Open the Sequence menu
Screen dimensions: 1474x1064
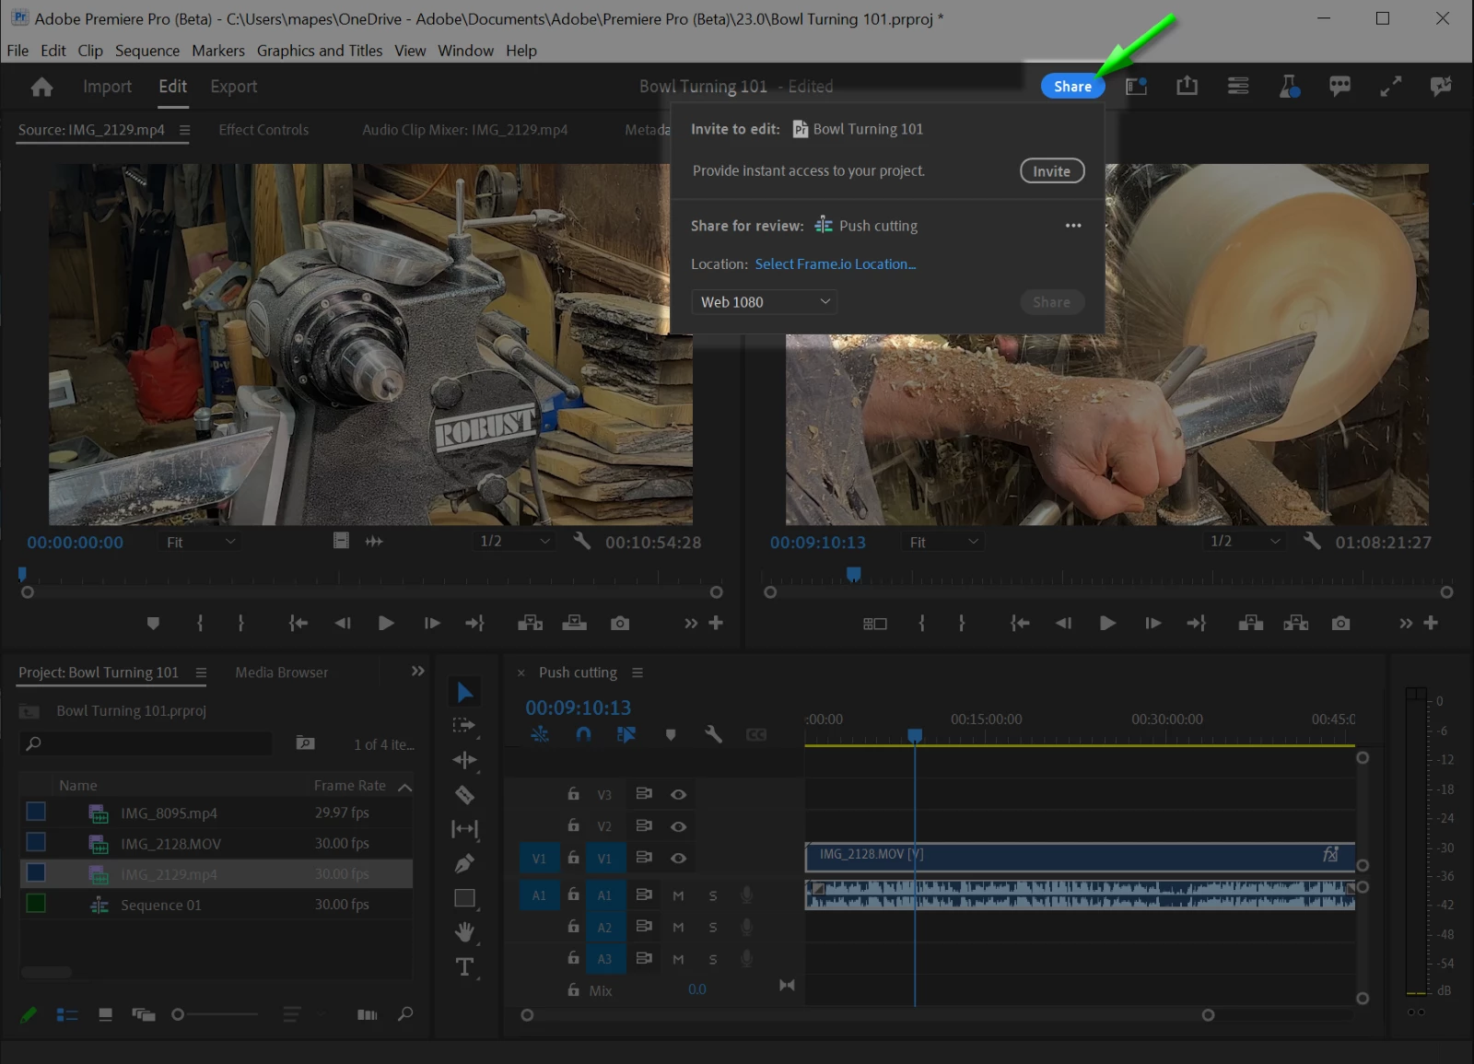point(146,51)
